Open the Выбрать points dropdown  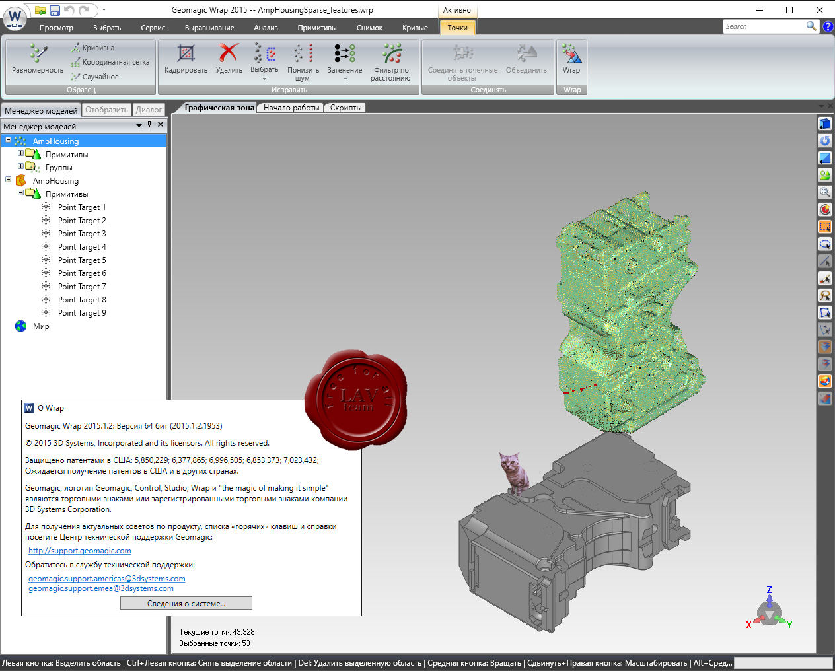click(x=264, y=61)
